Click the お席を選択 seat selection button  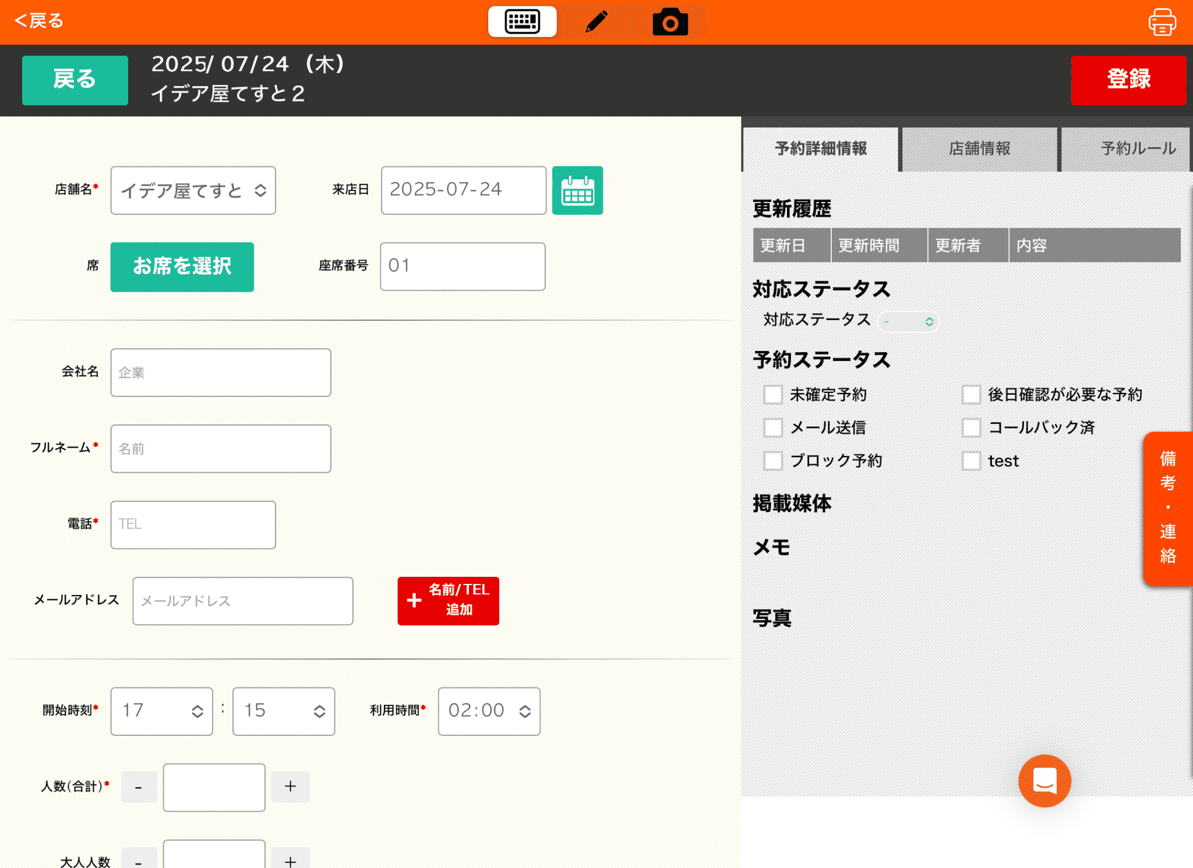click(x=182, y=267)
